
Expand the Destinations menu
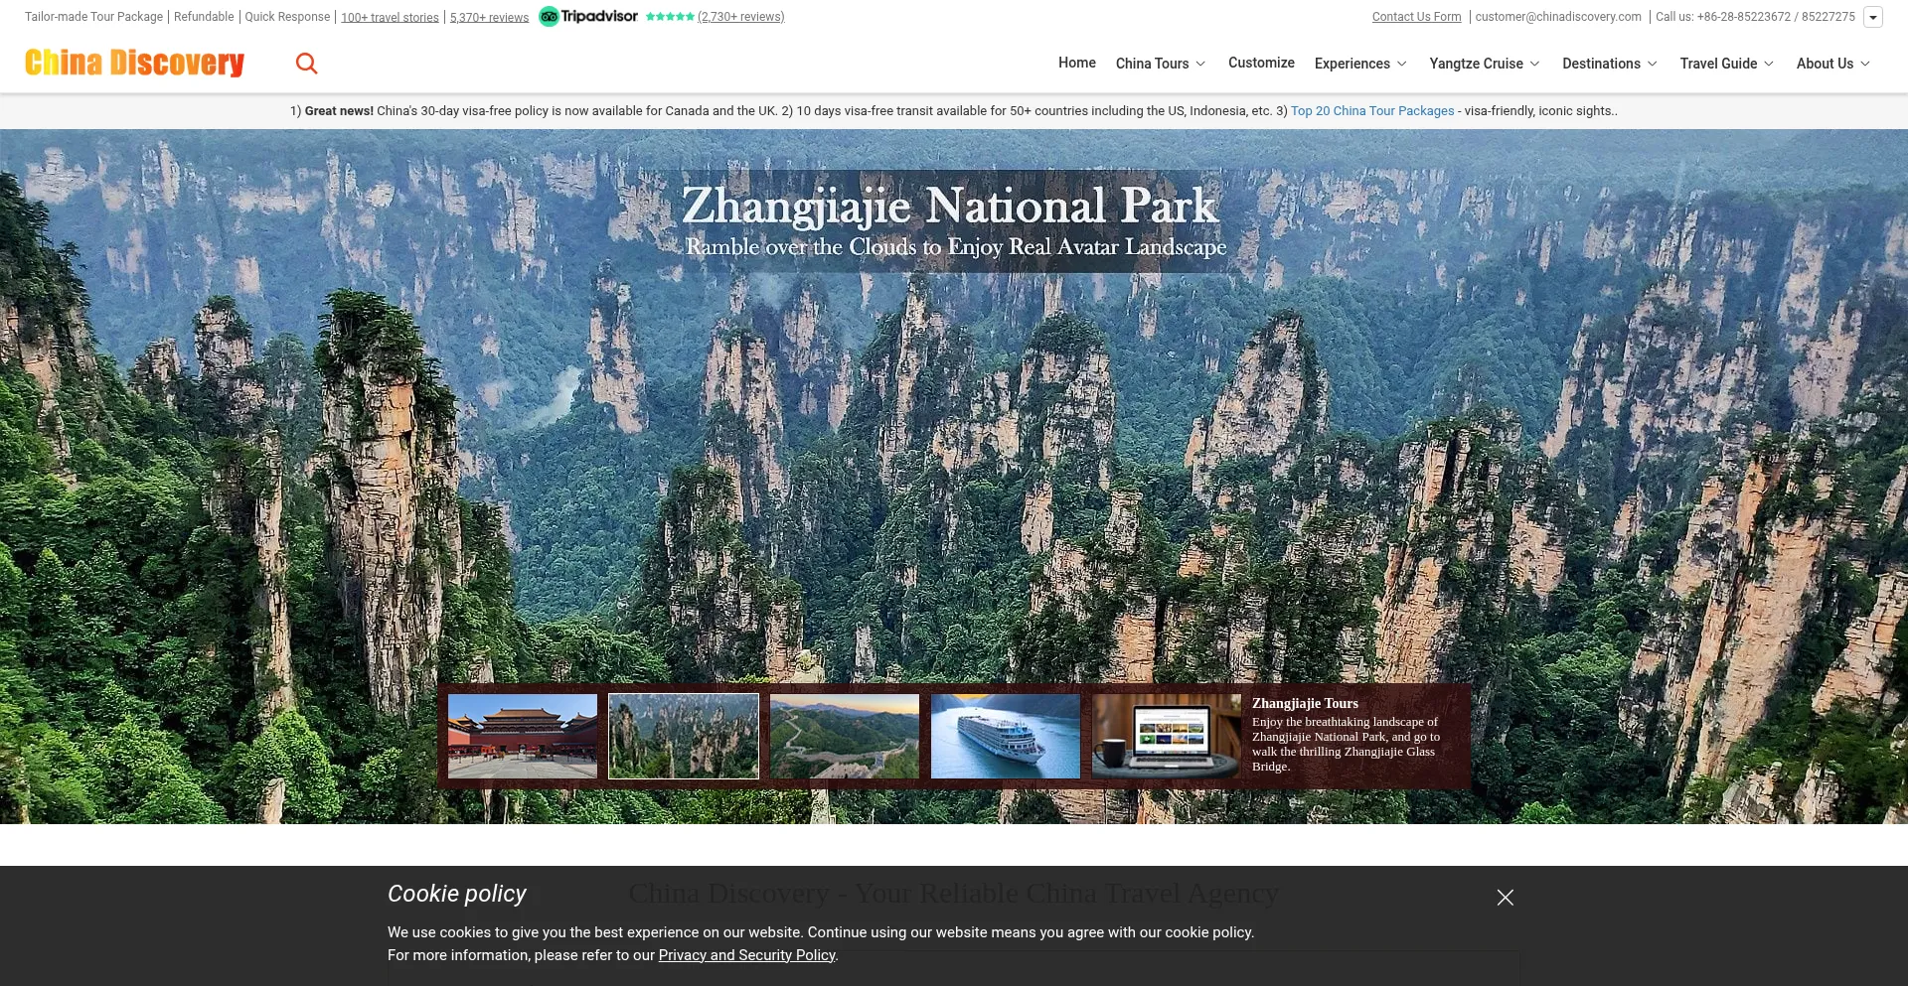1610,64
